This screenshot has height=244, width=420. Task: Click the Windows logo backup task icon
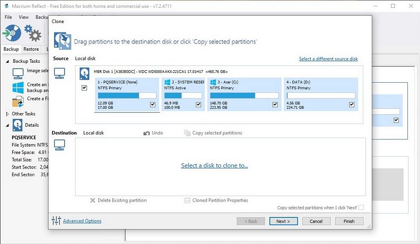tap(18, 87)
